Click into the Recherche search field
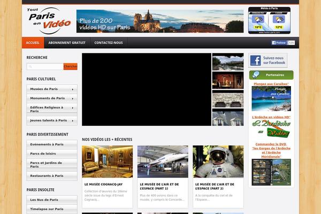Viewport: 321px width, 214px height. coord(45,66)
